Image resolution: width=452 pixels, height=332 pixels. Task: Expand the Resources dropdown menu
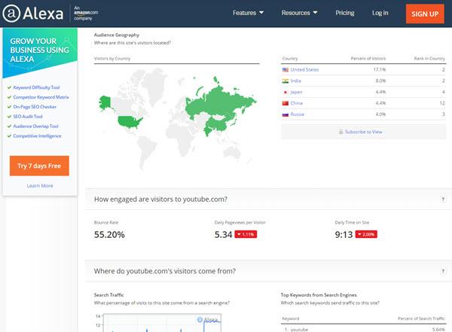300,13
